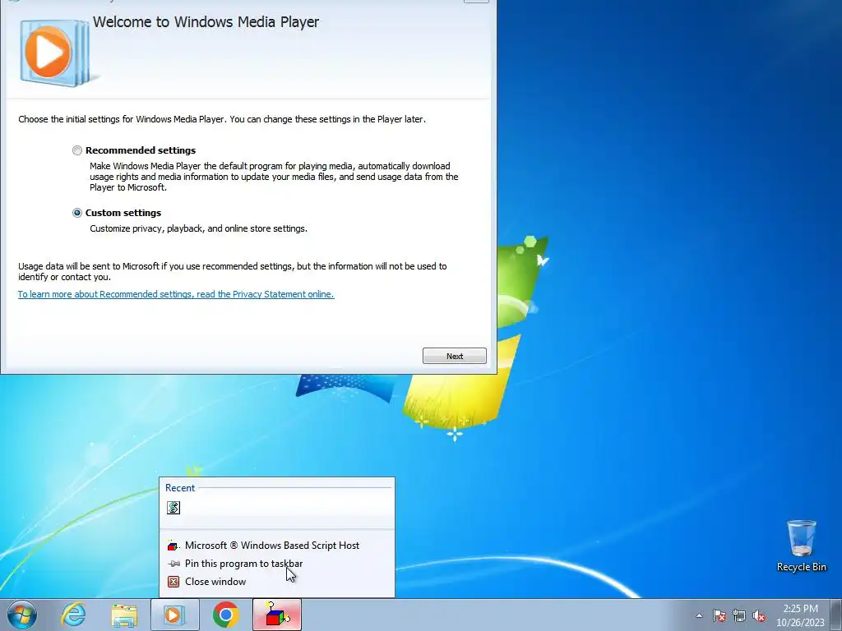Select the Recommended settings radio button
This screenshot has width=842, height=631.
pyautogui.click(x=77, y=151)
